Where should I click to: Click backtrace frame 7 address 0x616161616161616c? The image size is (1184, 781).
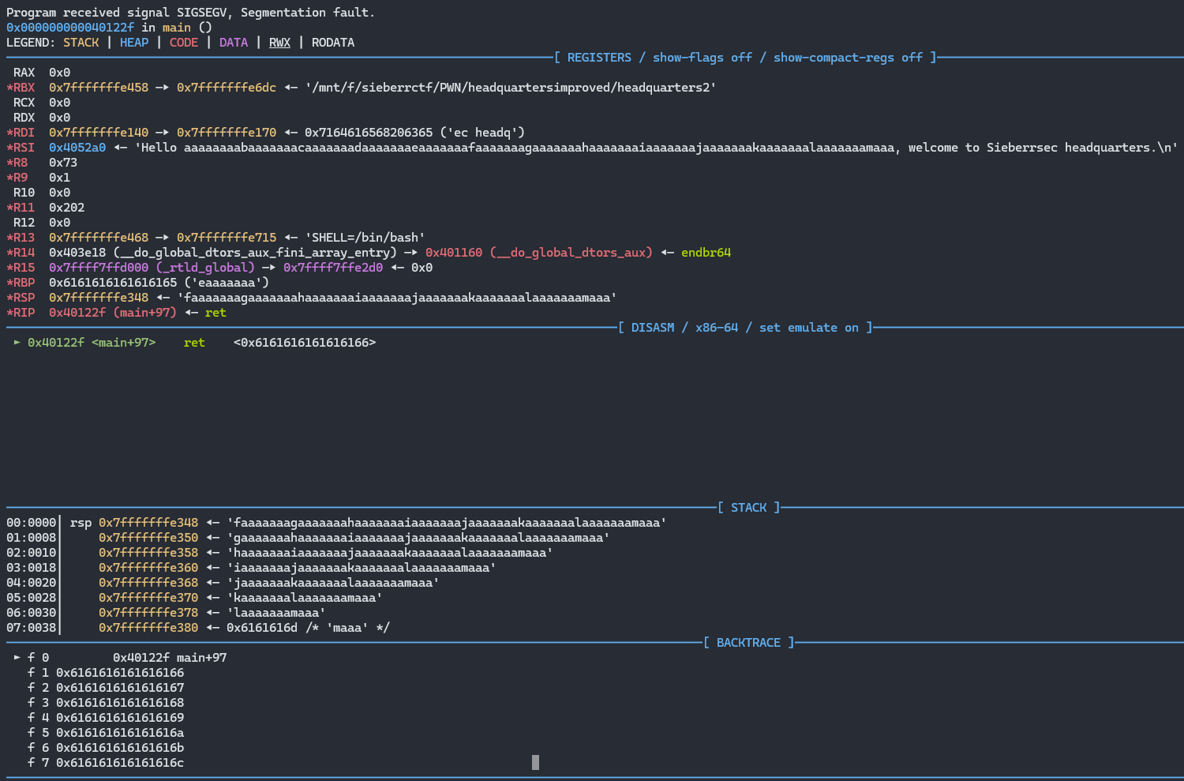120,763
